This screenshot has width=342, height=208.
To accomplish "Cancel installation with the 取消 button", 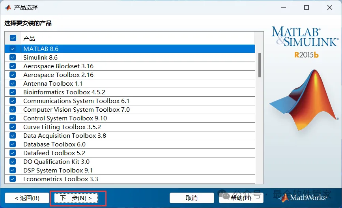I will pos(192,198).
